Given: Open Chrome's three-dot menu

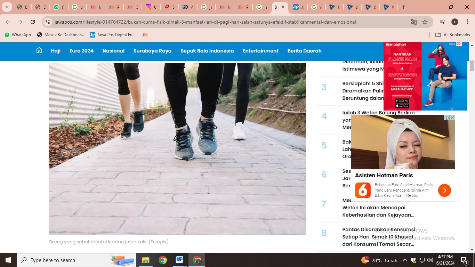Looking at the screenshot, I should coord(467,22).
